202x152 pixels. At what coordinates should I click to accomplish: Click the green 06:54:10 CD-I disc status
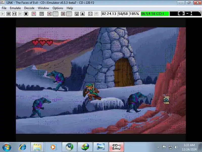[155, 14]
